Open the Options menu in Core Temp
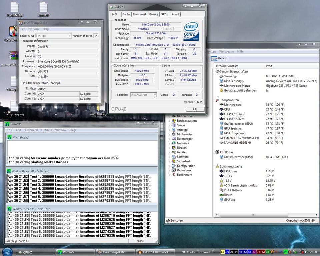Image resolution: width=320 pixels, height=256 pixels. [34, 29]
